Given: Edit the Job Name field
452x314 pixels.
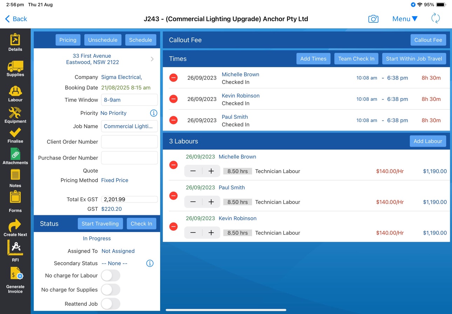Looking at the screenshot, I should [129, 126].
